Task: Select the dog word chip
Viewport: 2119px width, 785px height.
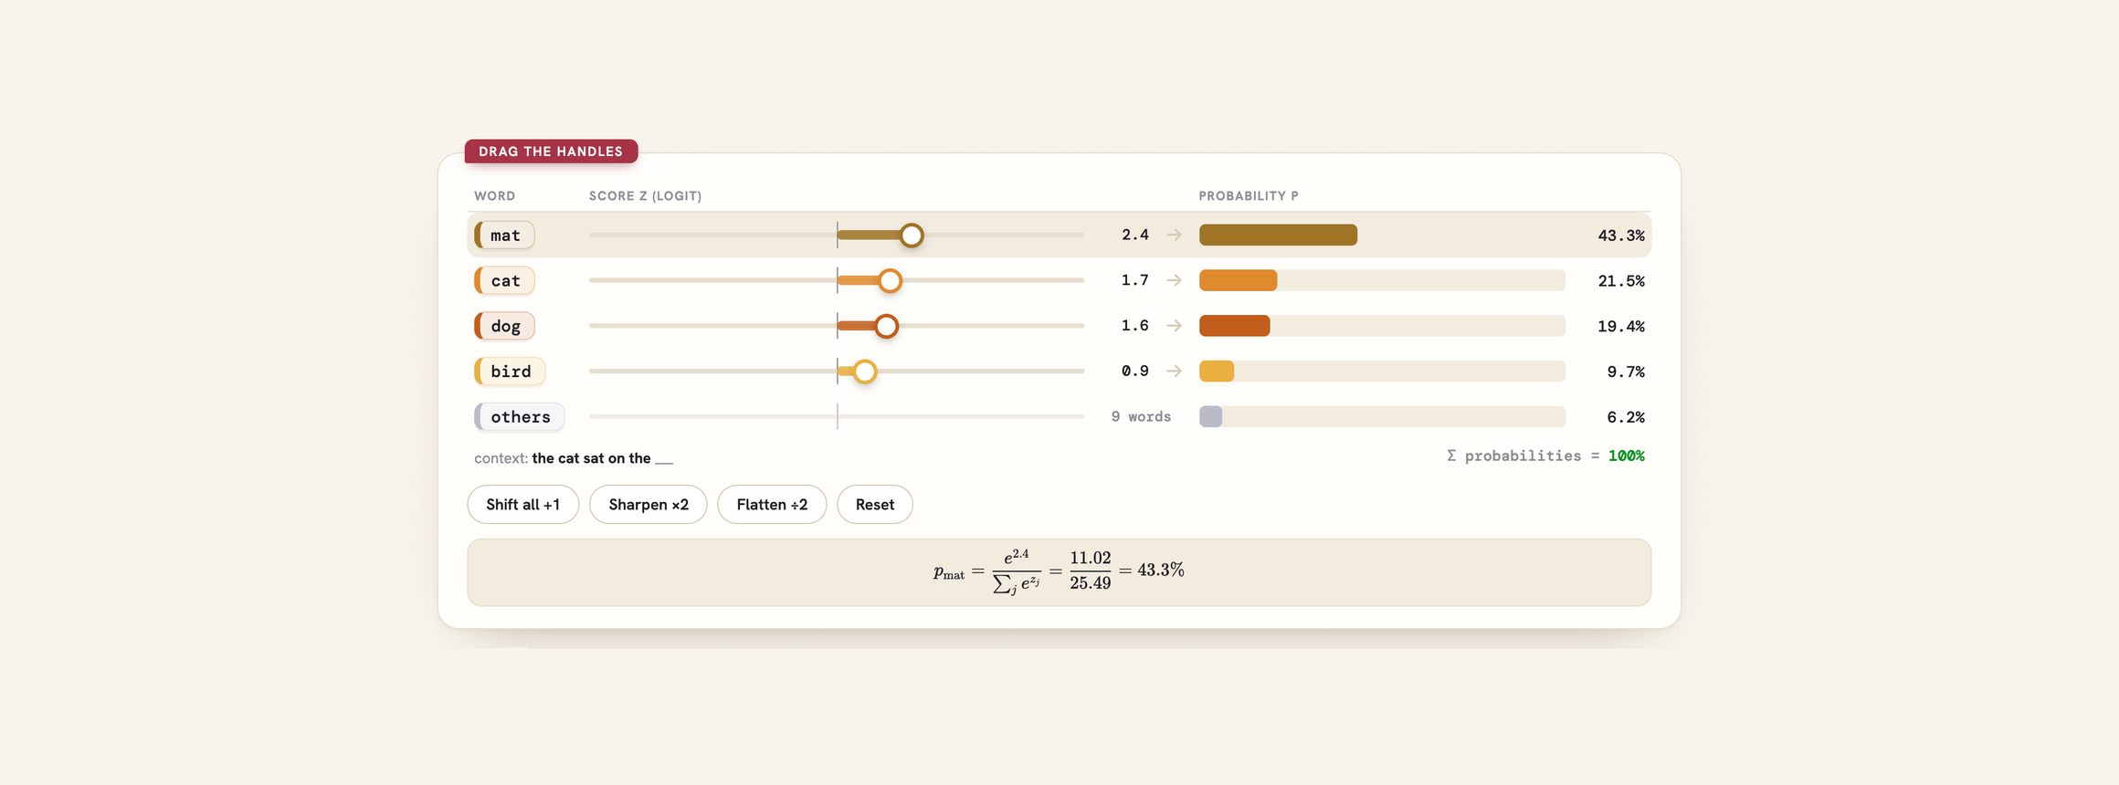Action: pos(505,326)
